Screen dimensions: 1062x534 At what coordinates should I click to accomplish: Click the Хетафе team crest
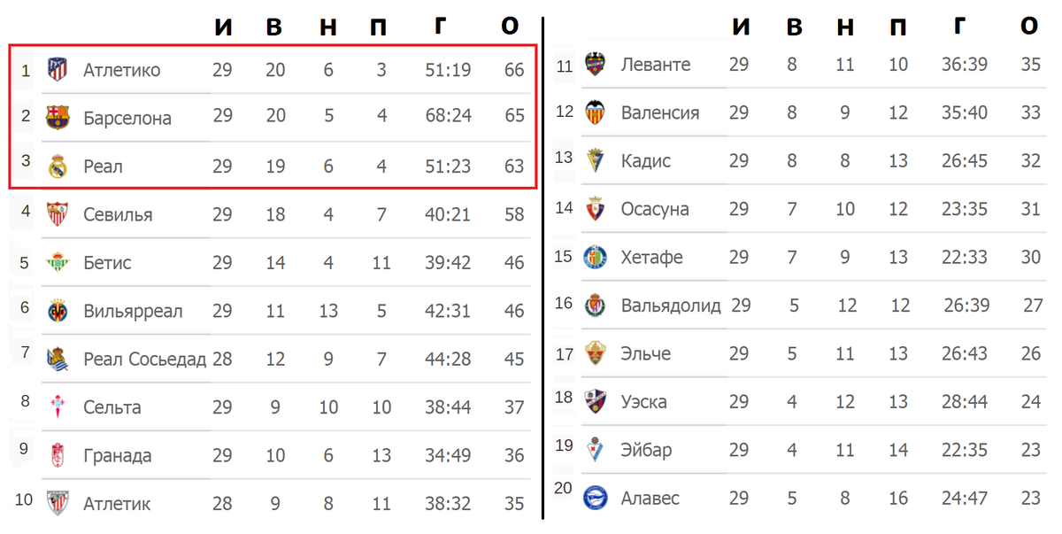pos(595,257)
